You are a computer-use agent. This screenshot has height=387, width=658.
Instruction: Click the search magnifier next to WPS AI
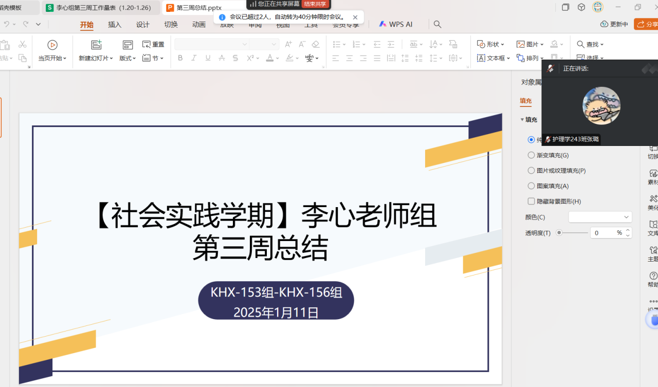click(x=437, y=24)
